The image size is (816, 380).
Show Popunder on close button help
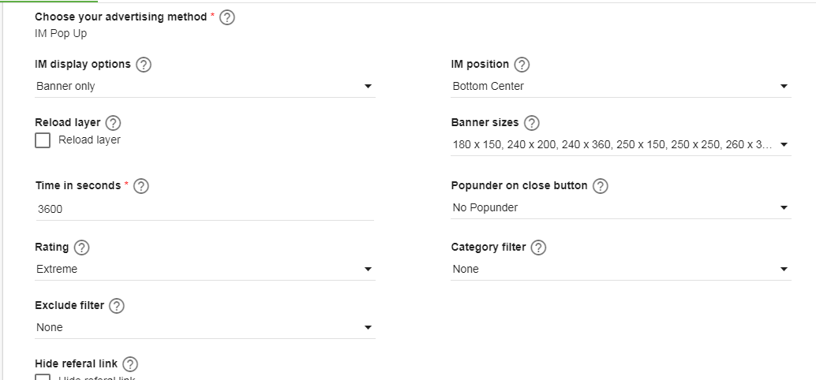point(600,186)
